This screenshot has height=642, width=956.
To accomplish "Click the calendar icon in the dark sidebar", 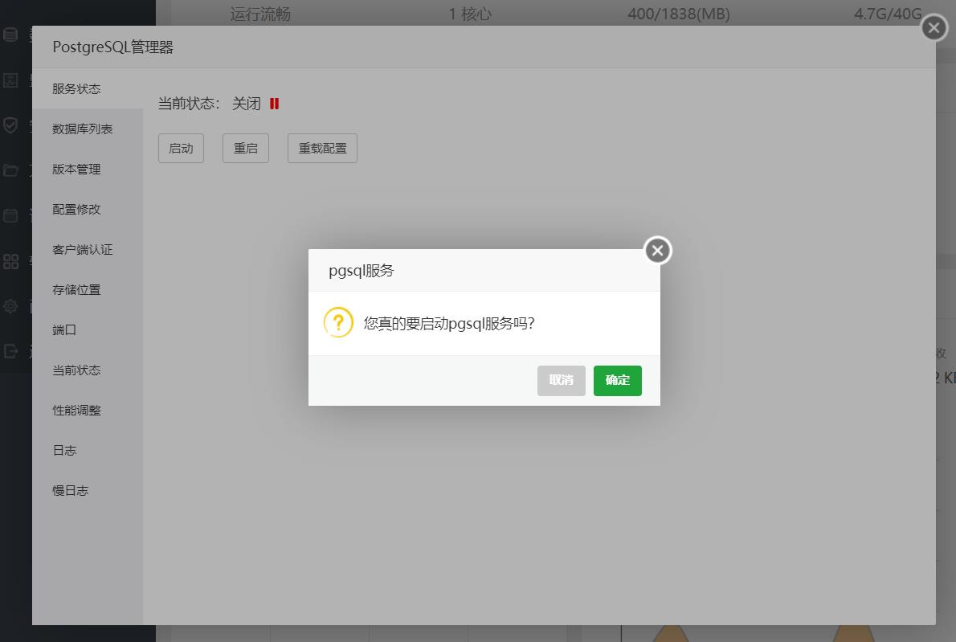I will tap(10, 216).
